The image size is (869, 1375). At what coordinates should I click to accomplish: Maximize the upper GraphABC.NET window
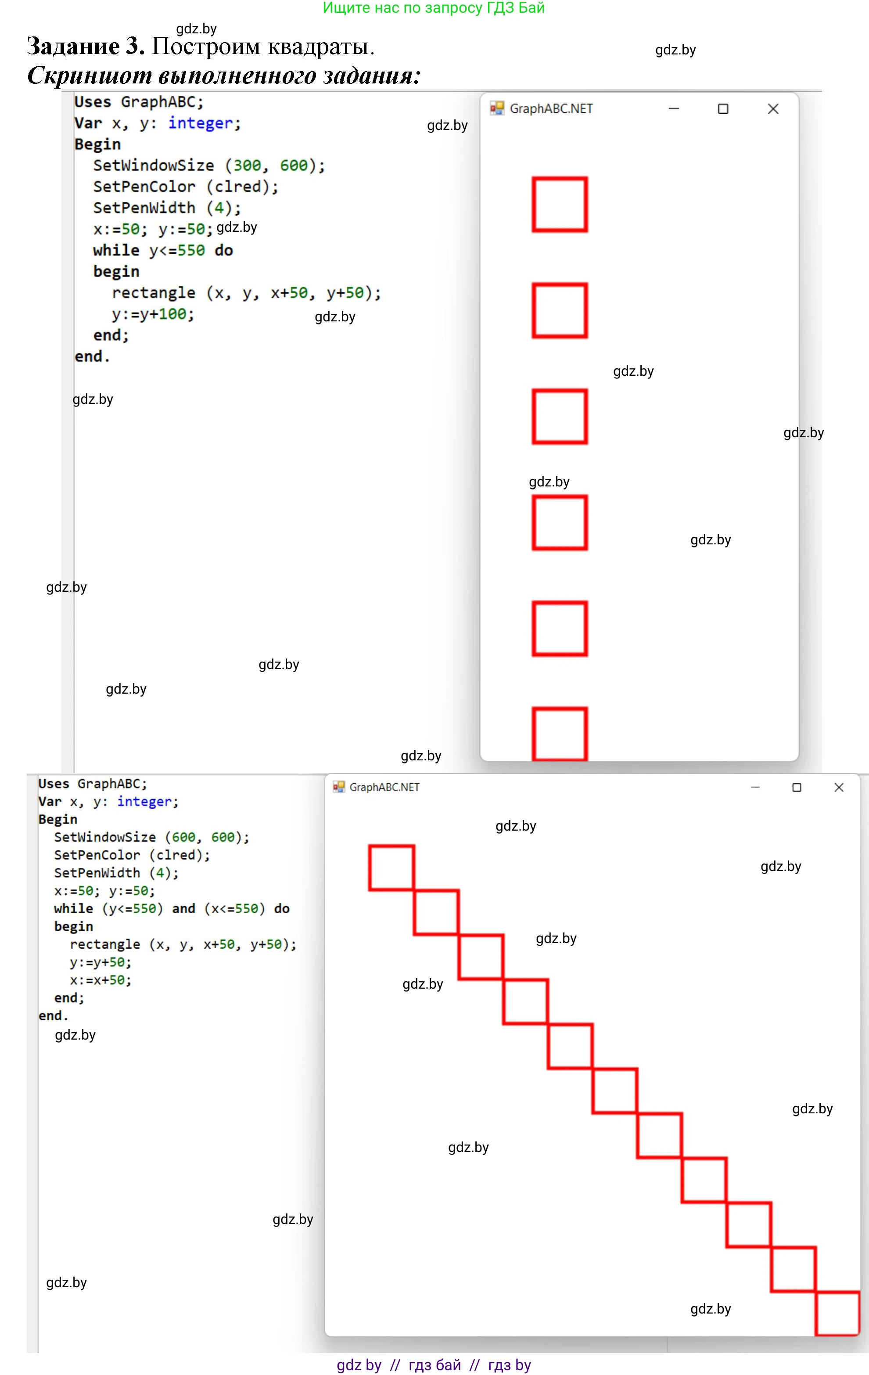click(x=723, y=108)
